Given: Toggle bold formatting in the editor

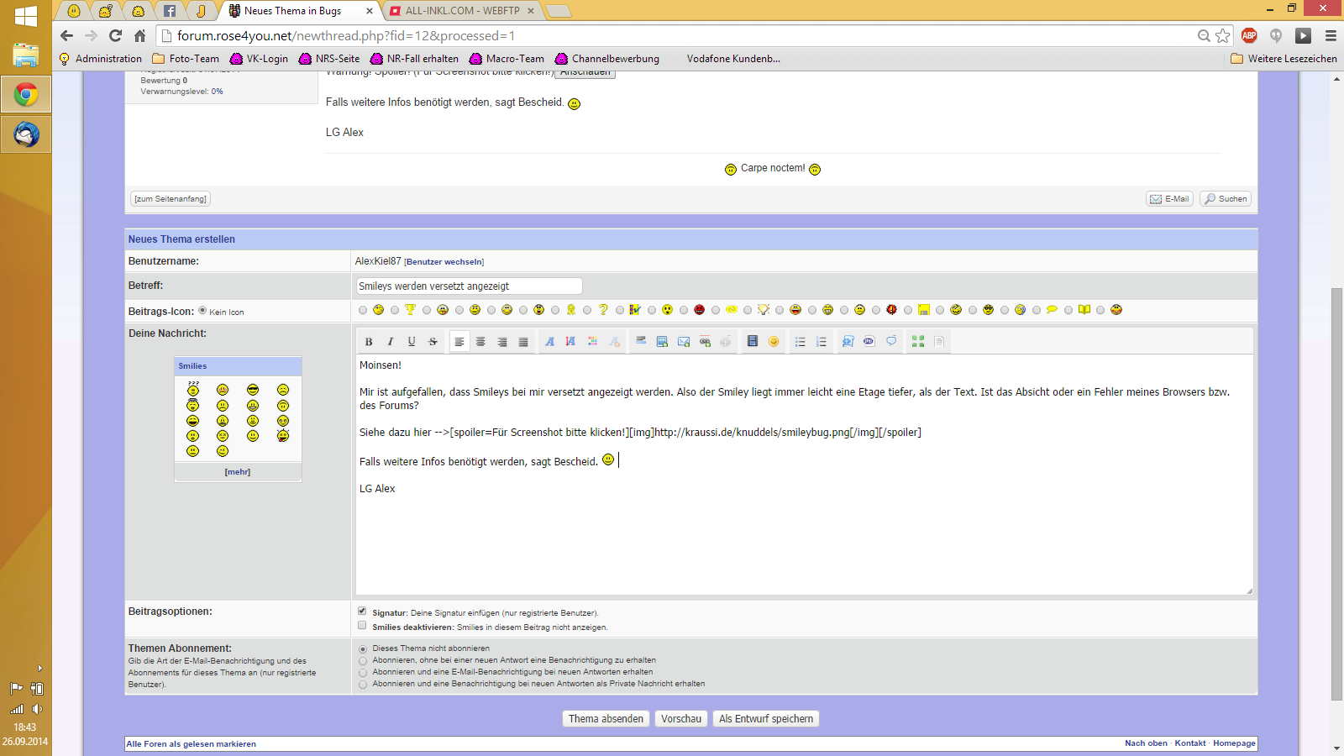Looking at the screenshot, I should click(368, 341).
